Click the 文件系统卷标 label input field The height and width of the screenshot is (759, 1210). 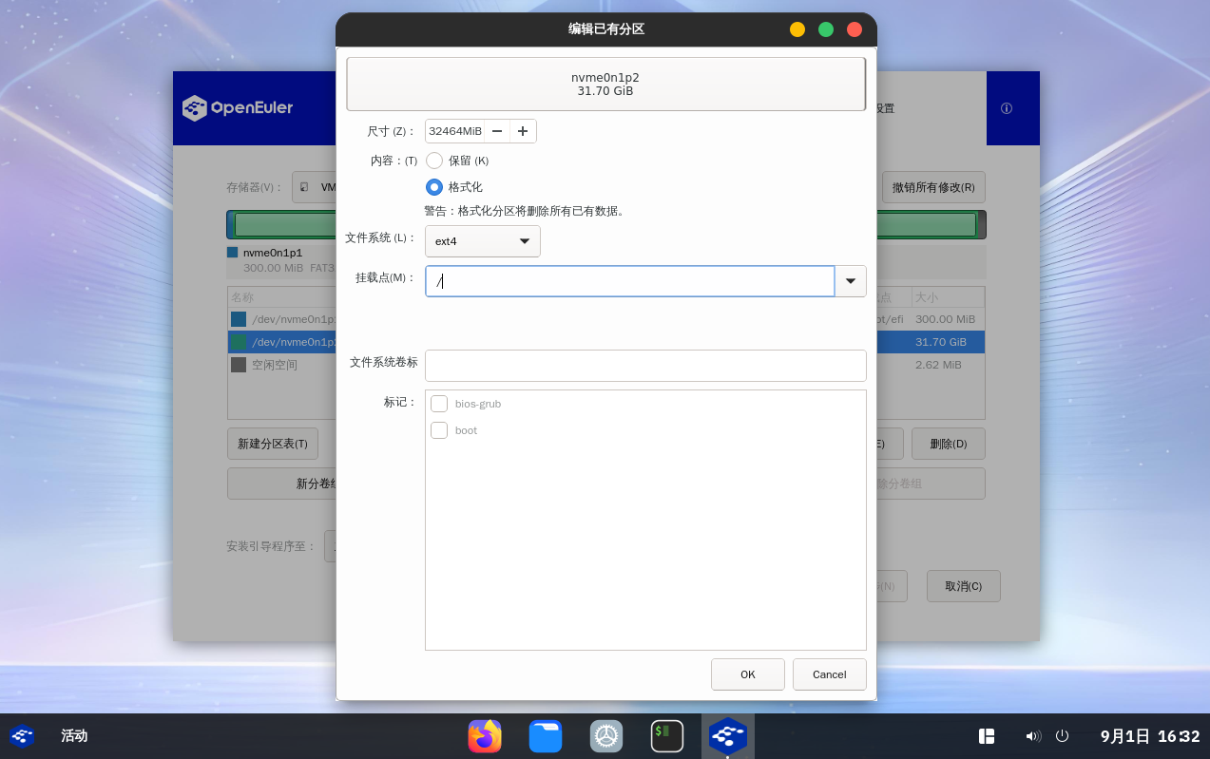point(645,366)
